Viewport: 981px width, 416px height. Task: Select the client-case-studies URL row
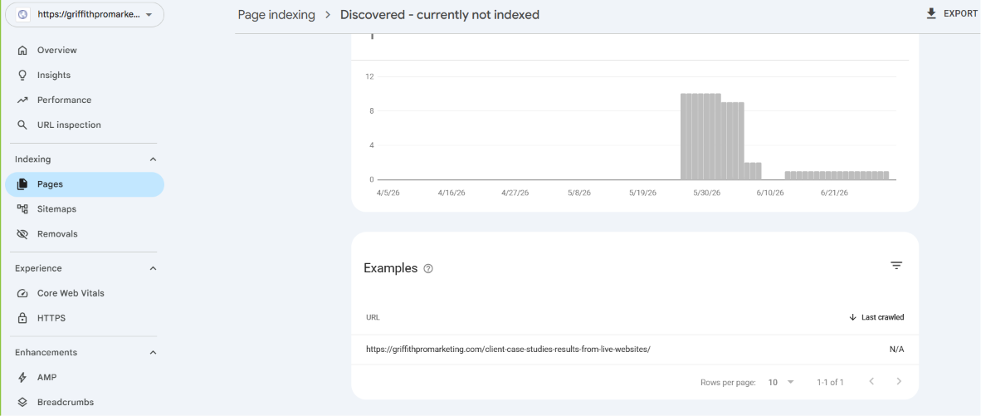coord(635,350)
